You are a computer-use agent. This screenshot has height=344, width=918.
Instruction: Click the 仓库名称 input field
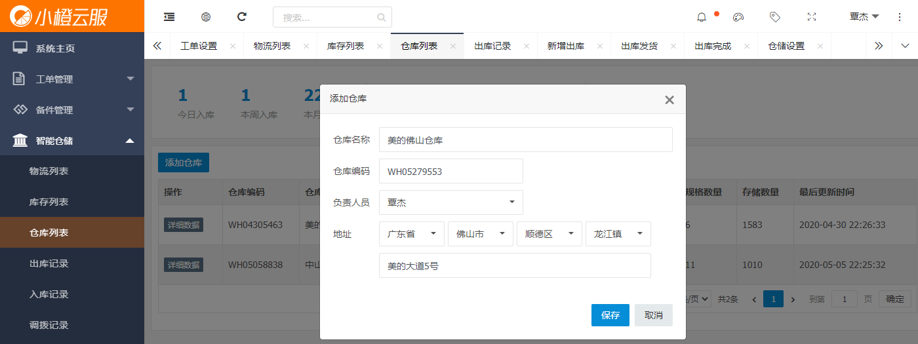tap(526, 140)
